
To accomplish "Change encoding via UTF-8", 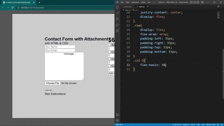I will [x=193, y=125].
